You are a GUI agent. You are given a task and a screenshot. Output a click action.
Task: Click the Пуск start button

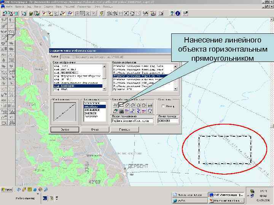pyautogui.click(x=6, y=189)
